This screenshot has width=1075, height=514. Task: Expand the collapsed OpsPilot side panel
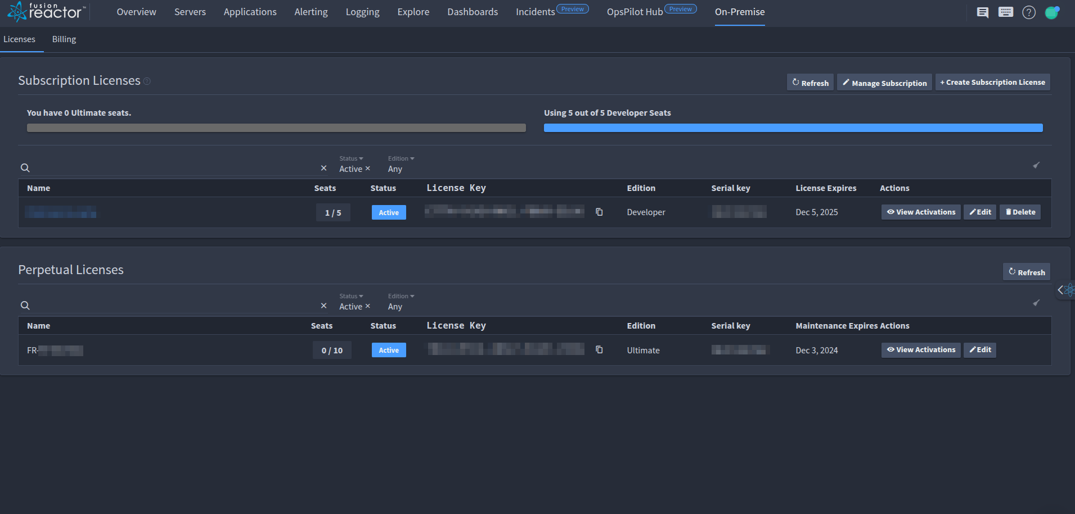click(1061, 290)
